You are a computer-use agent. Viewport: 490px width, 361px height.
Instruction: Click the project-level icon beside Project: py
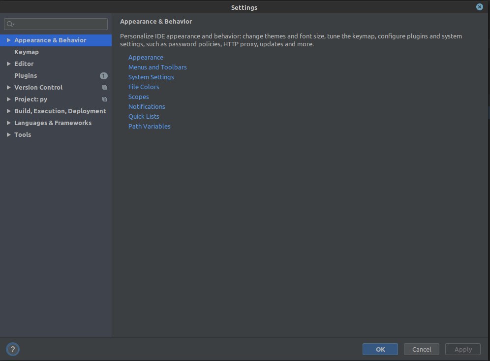[104, 99]
